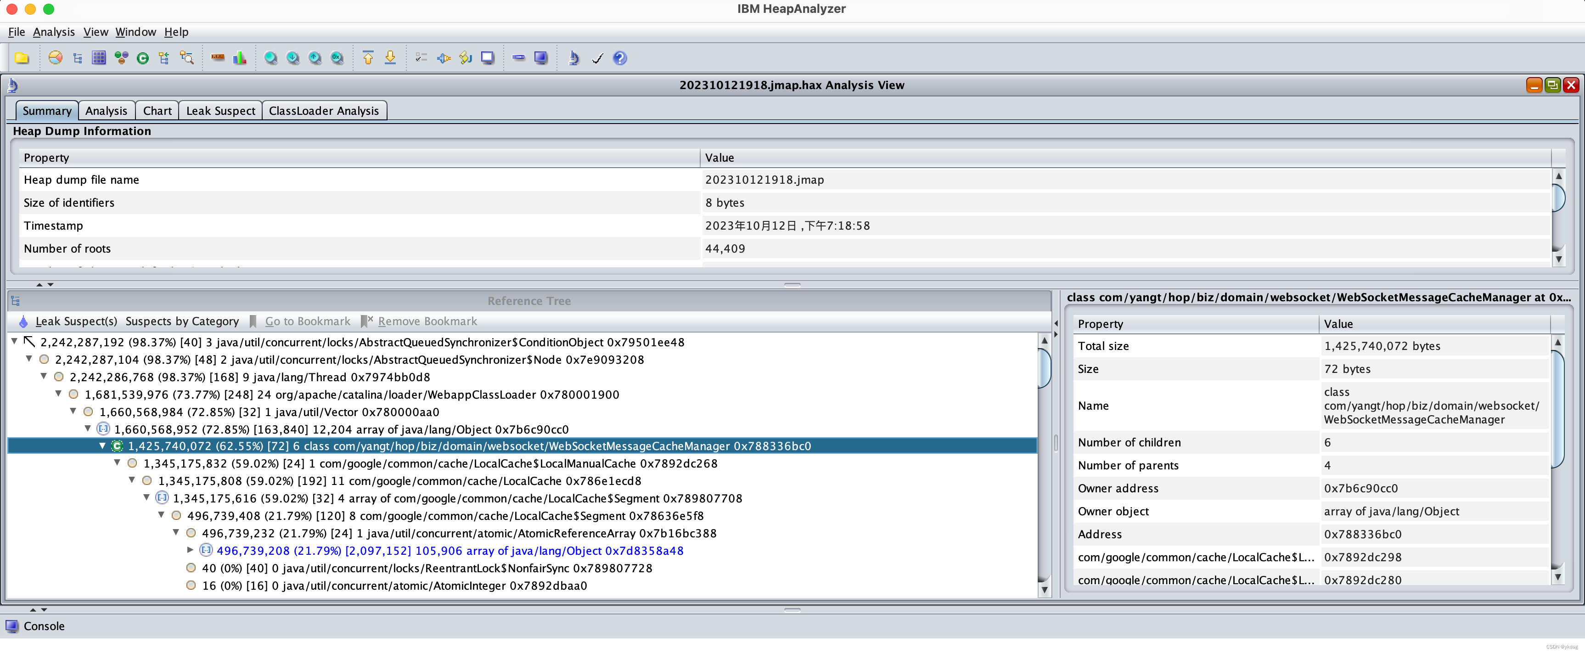
Task: Click the dark blue monitor toolbar icon
Action: [541, 58]
